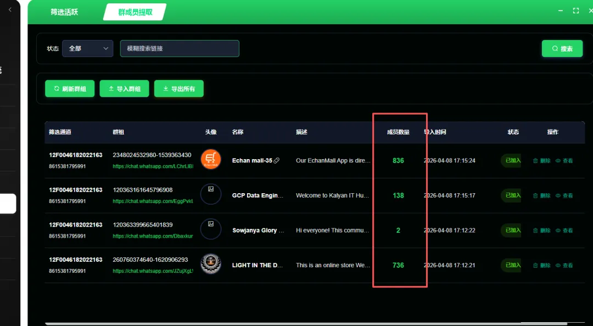The height and width of the screenshot is (326, 593).
Task: Delete the Echan mall-35 row
Action: [x=541, y=161]
